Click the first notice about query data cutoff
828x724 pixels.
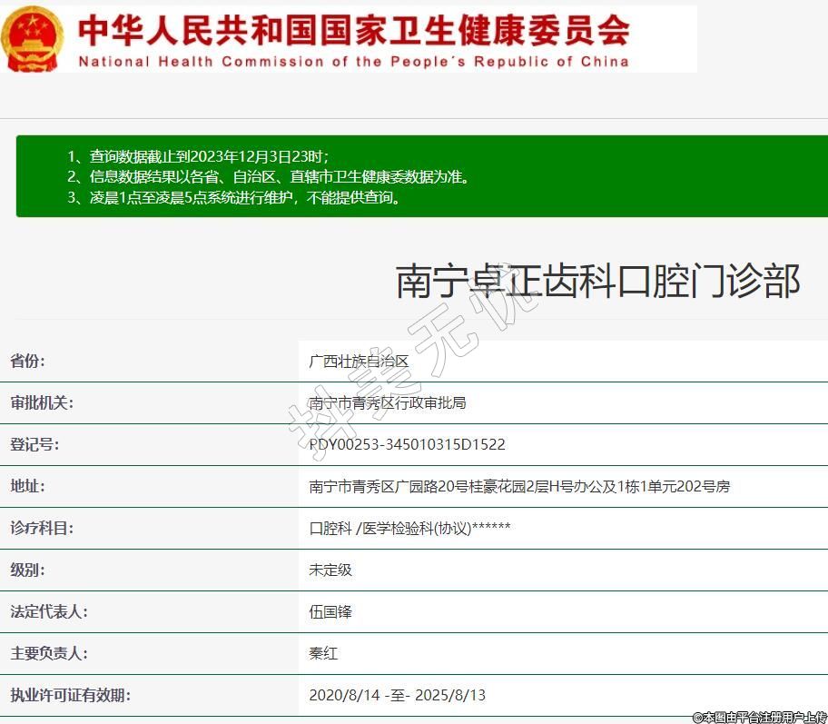pos(198,156)
